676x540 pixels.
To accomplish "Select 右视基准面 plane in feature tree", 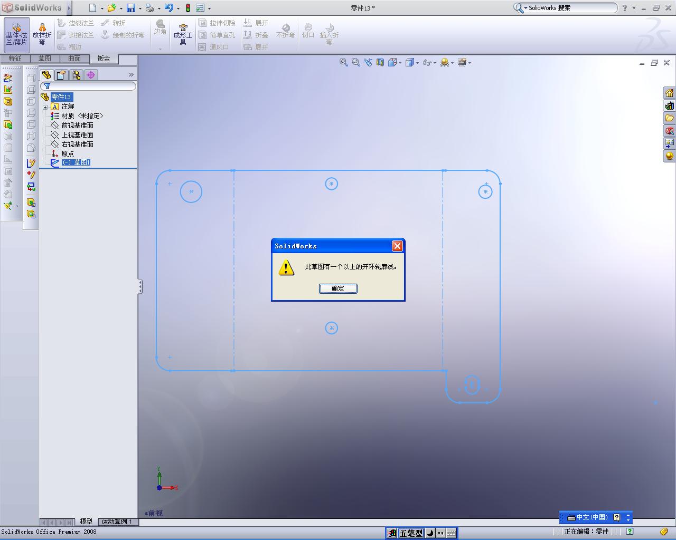I will click(x=77, y=144).
